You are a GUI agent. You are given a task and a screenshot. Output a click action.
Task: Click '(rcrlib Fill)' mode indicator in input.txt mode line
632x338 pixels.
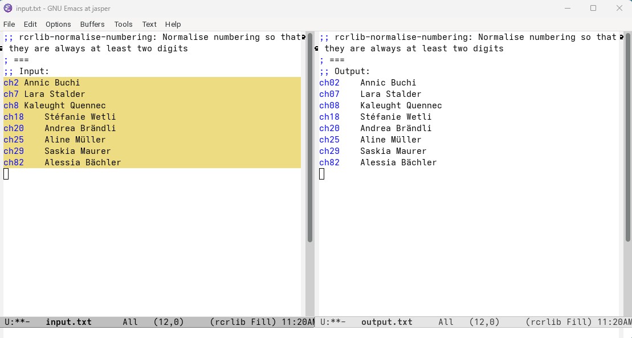point(243,322)
